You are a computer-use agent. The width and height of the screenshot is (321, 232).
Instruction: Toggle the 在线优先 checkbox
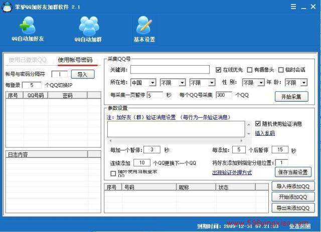[x=218, y=70]
